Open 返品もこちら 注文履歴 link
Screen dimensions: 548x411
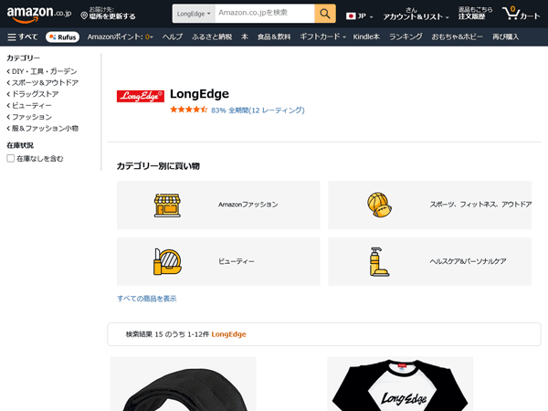[x=475, y=14]
